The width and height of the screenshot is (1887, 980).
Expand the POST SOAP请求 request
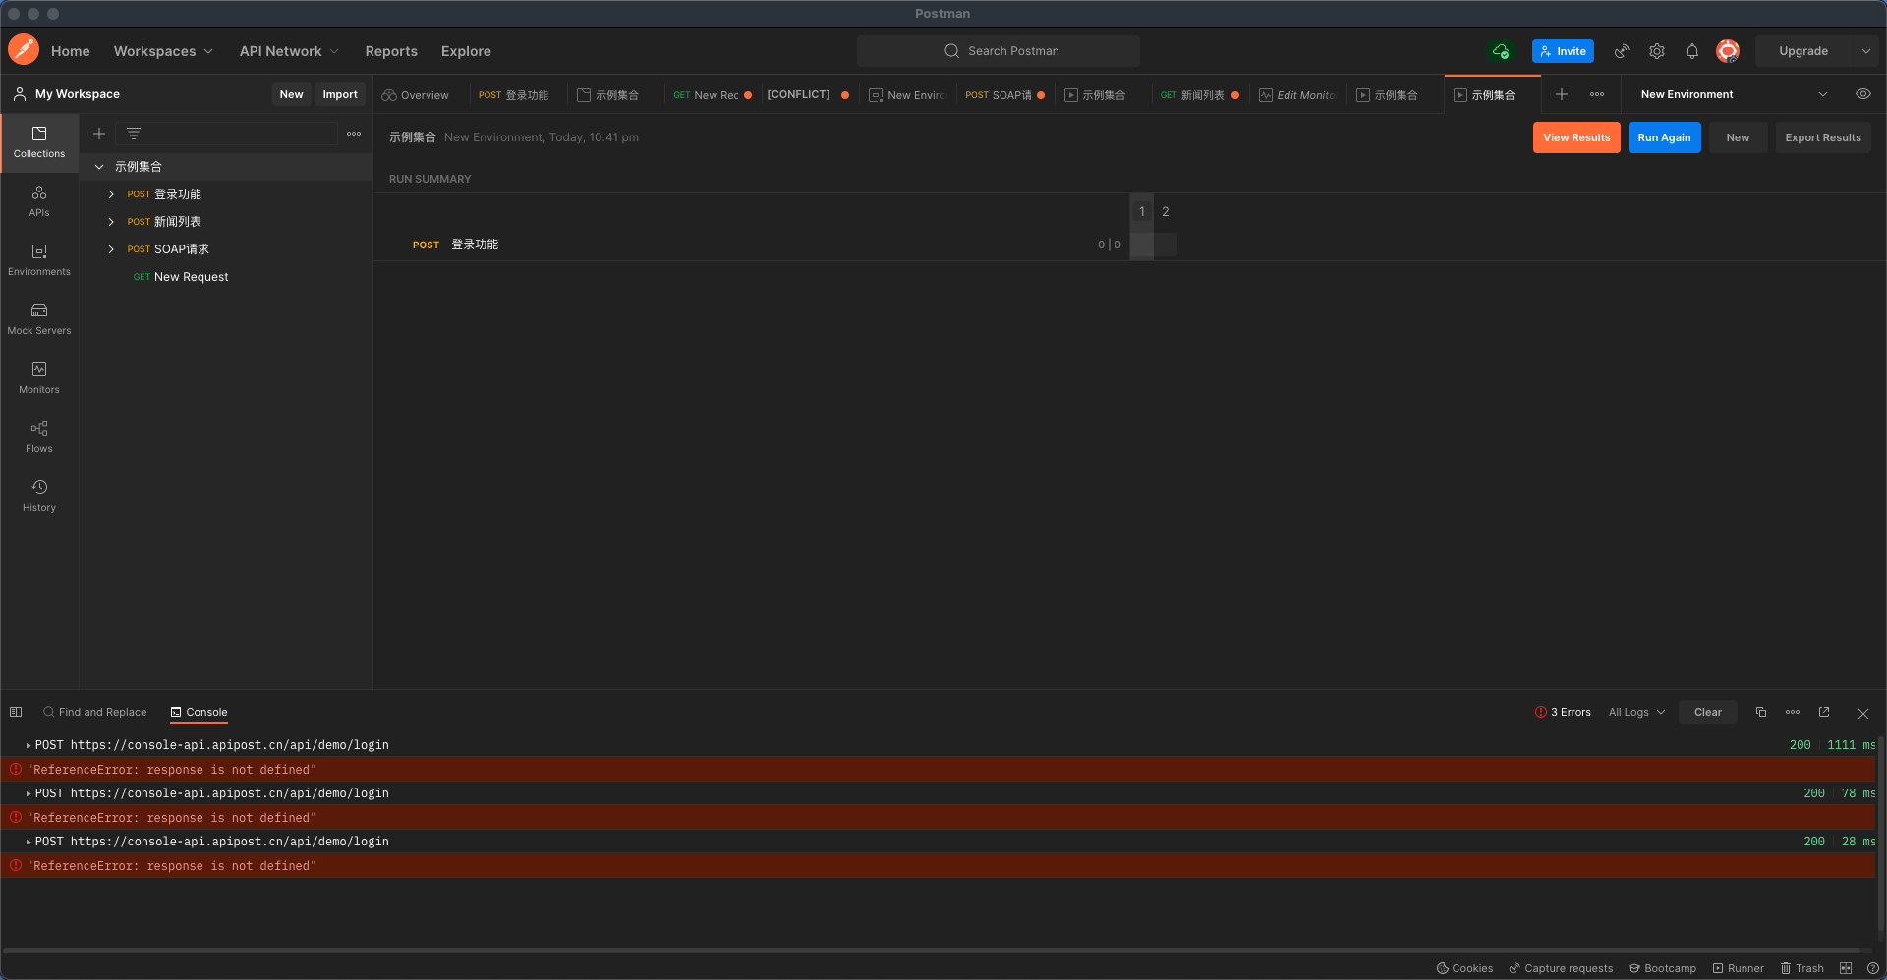tap(111, 249)
